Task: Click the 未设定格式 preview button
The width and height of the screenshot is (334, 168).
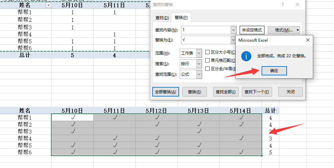Action: pos(252,30)
